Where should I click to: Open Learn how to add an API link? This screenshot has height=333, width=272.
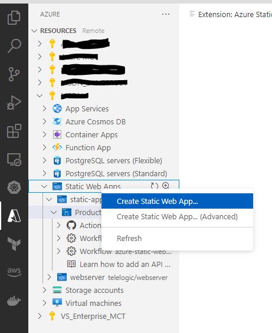point(125,265)
